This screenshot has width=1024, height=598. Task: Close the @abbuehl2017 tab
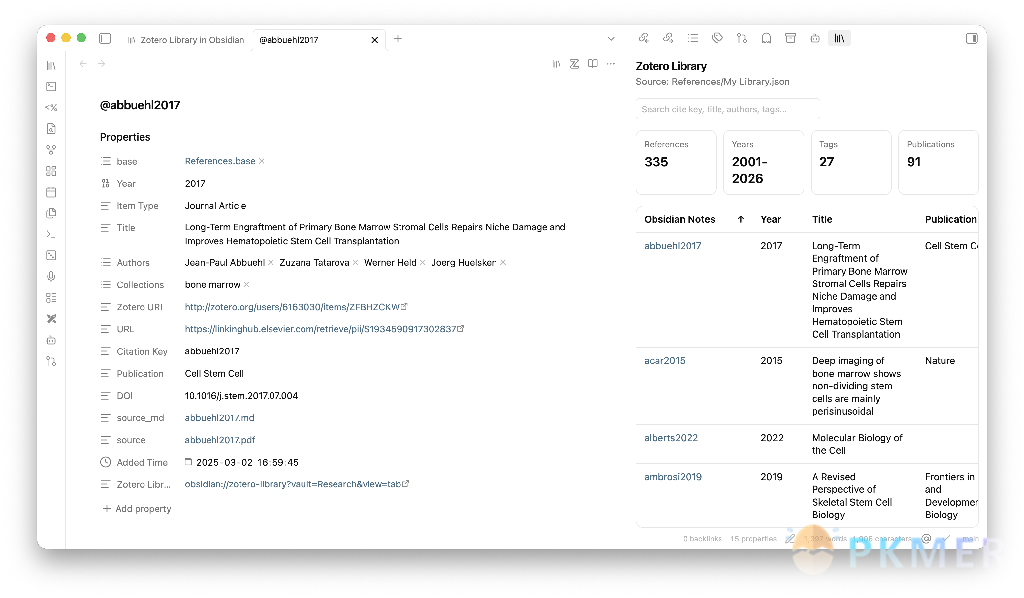(x=375, y=40)
